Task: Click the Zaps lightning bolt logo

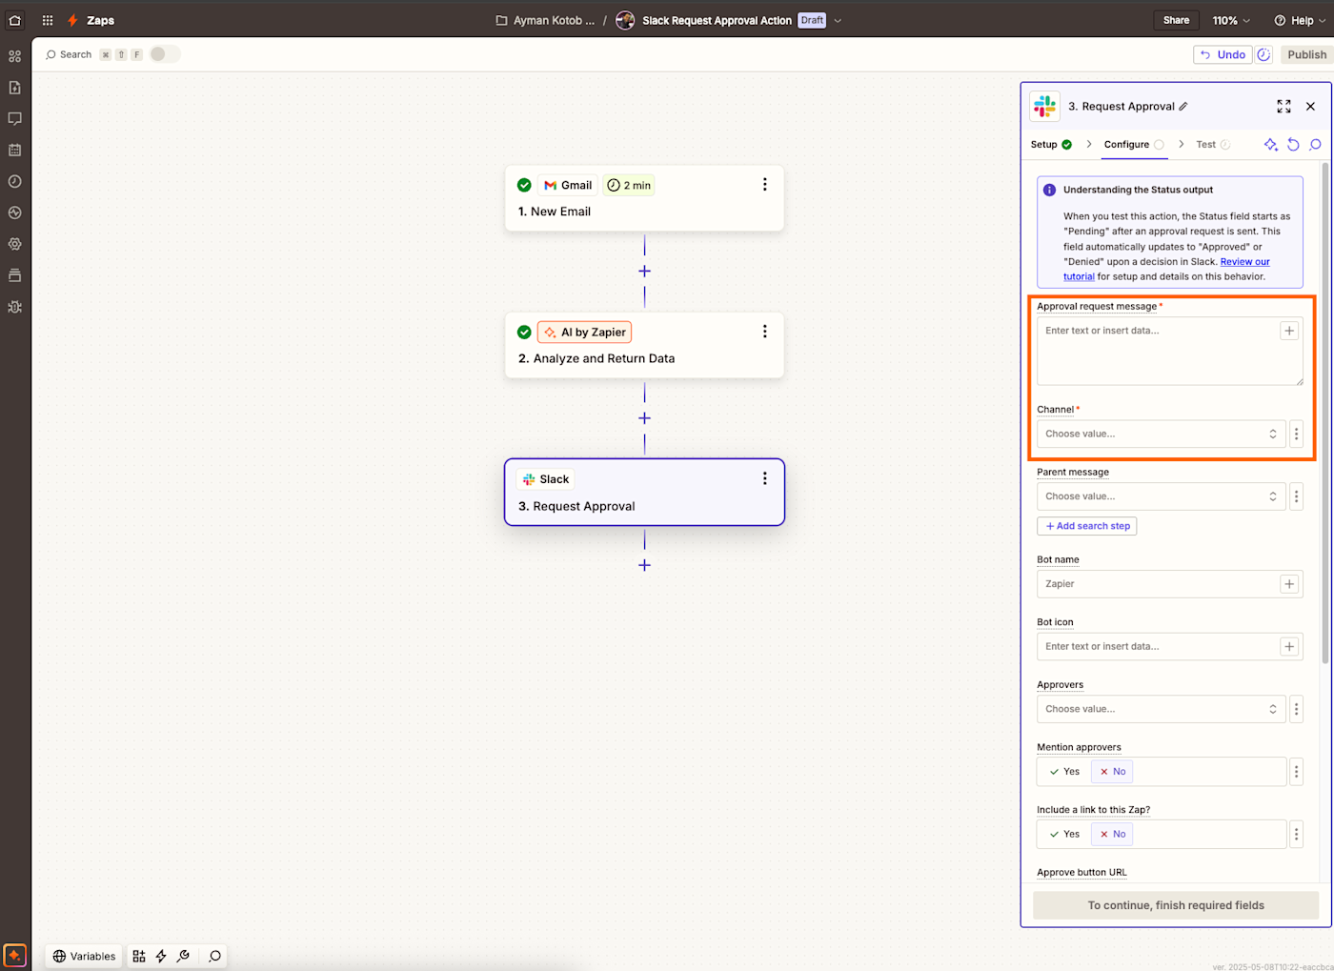Action: [72, 20]
